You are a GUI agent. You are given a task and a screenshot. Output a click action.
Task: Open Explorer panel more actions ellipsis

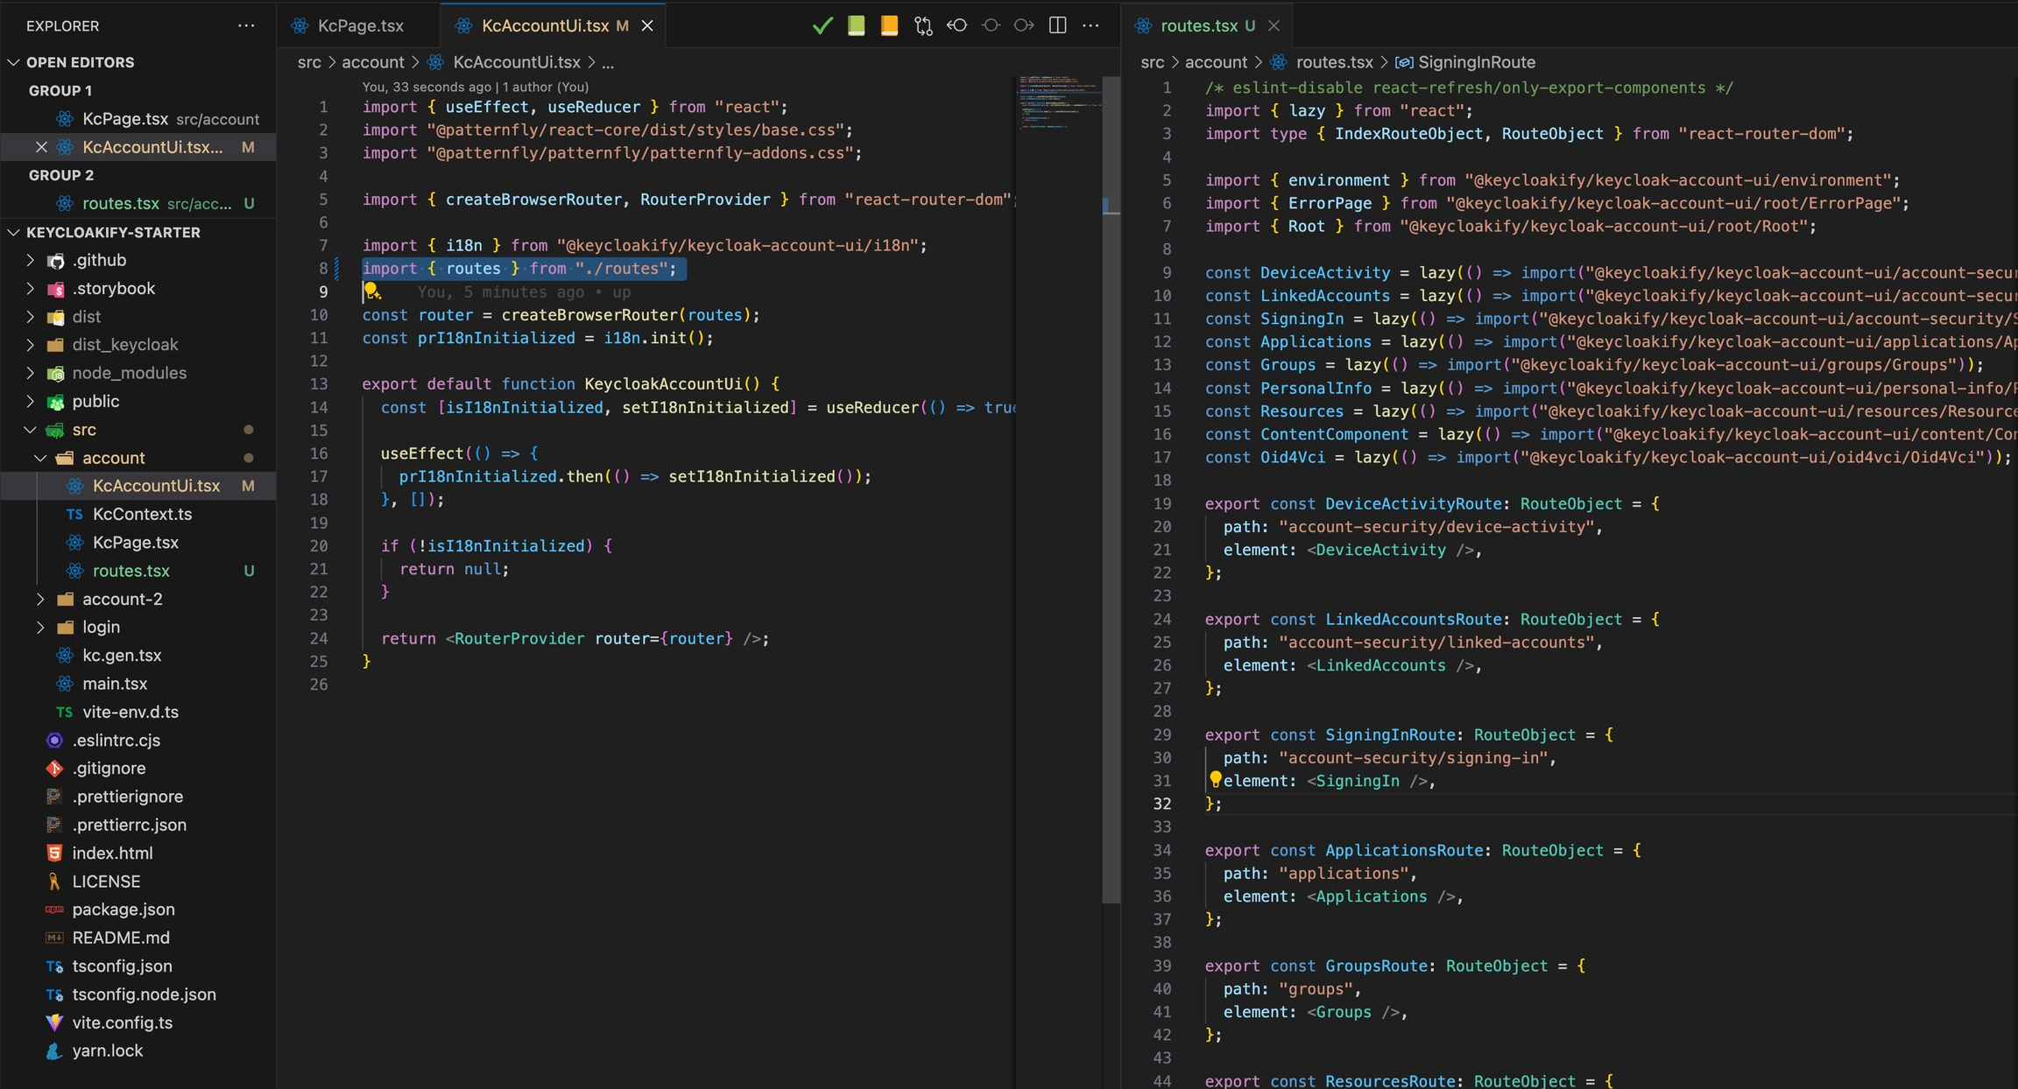(246, 25)
